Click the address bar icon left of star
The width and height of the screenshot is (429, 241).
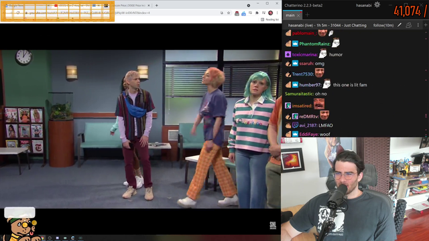[222, 13]
